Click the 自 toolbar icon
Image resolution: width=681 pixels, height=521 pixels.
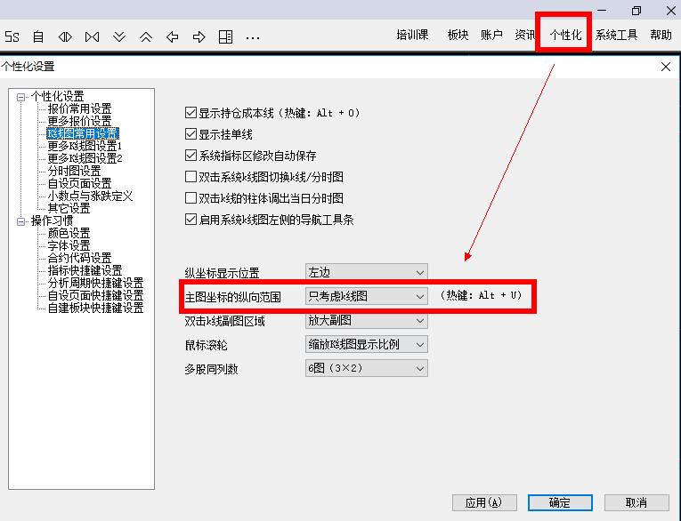(x=38, y=36)
